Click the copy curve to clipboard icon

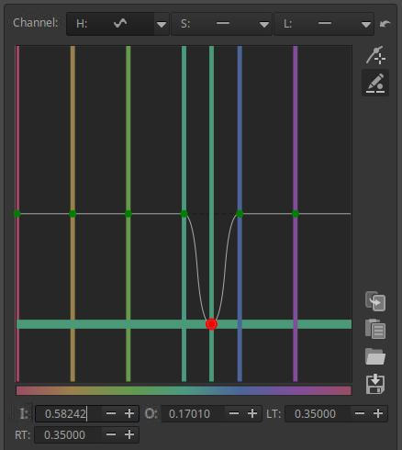point(375,301)
